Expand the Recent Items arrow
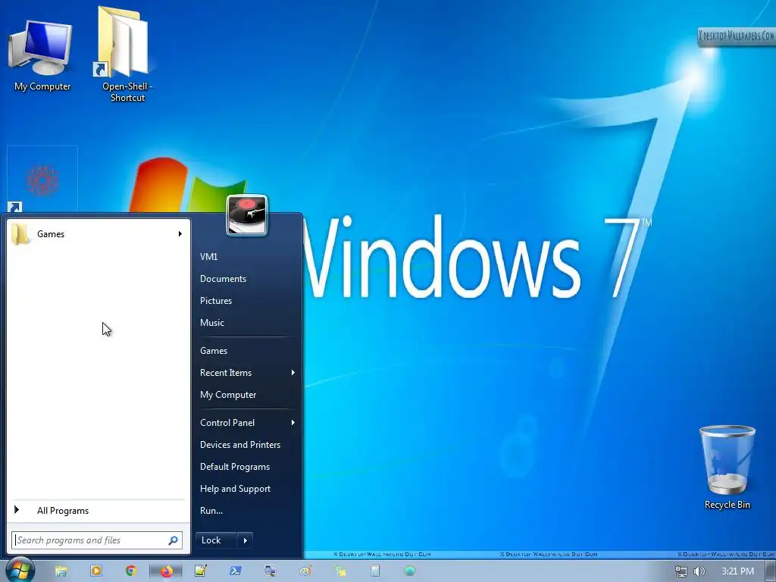 [293, 373]
